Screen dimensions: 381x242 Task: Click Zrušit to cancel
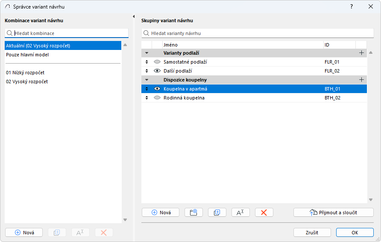click(312, 233)
